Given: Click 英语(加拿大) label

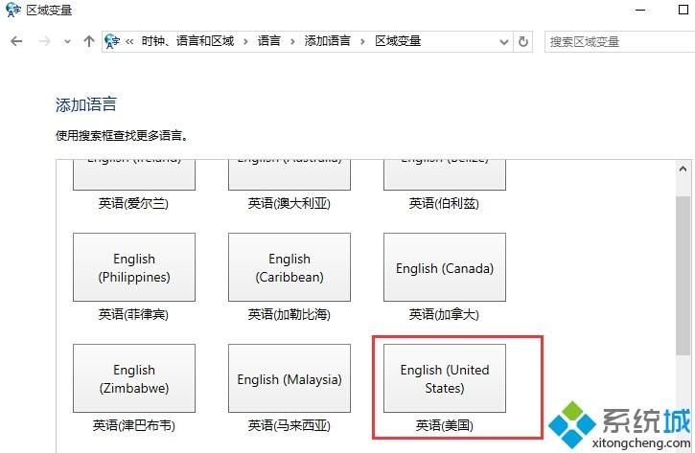Looking at the screenshot, I should point(444,314).
